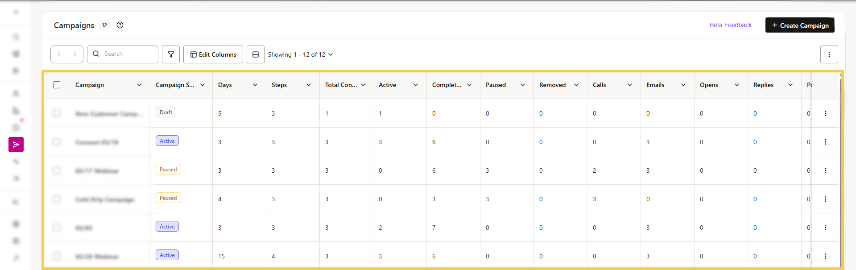
Task: Open row actions menu for the Draft campaign
Action: coord(826,113)
